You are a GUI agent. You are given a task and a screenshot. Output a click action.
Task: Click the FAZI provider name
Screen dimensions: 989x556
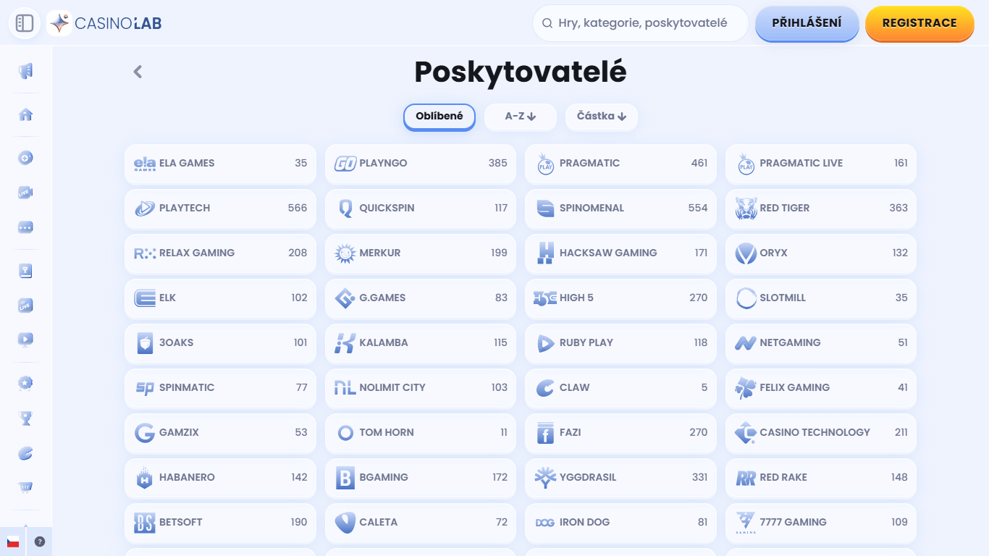(571, 432)
